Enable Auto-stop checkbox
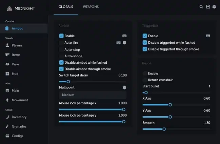Screen dimensions: 220x144 pyautogui.click(x=61, y=49)
